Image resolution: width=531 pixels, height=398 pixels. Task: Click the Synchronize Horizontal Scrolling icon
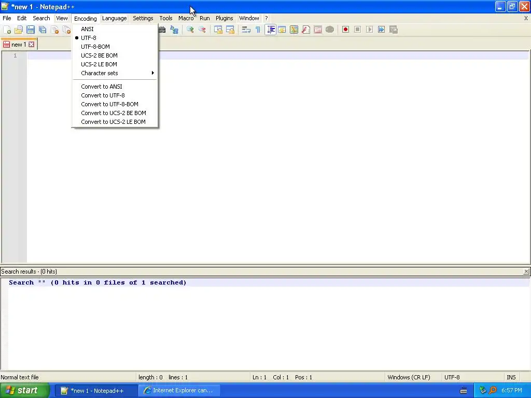click(x=230, y=30)
